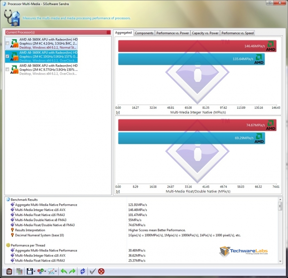Click the line chart icon in toolbar
Viewport: 288px width, 278px height.
(51, 271)
